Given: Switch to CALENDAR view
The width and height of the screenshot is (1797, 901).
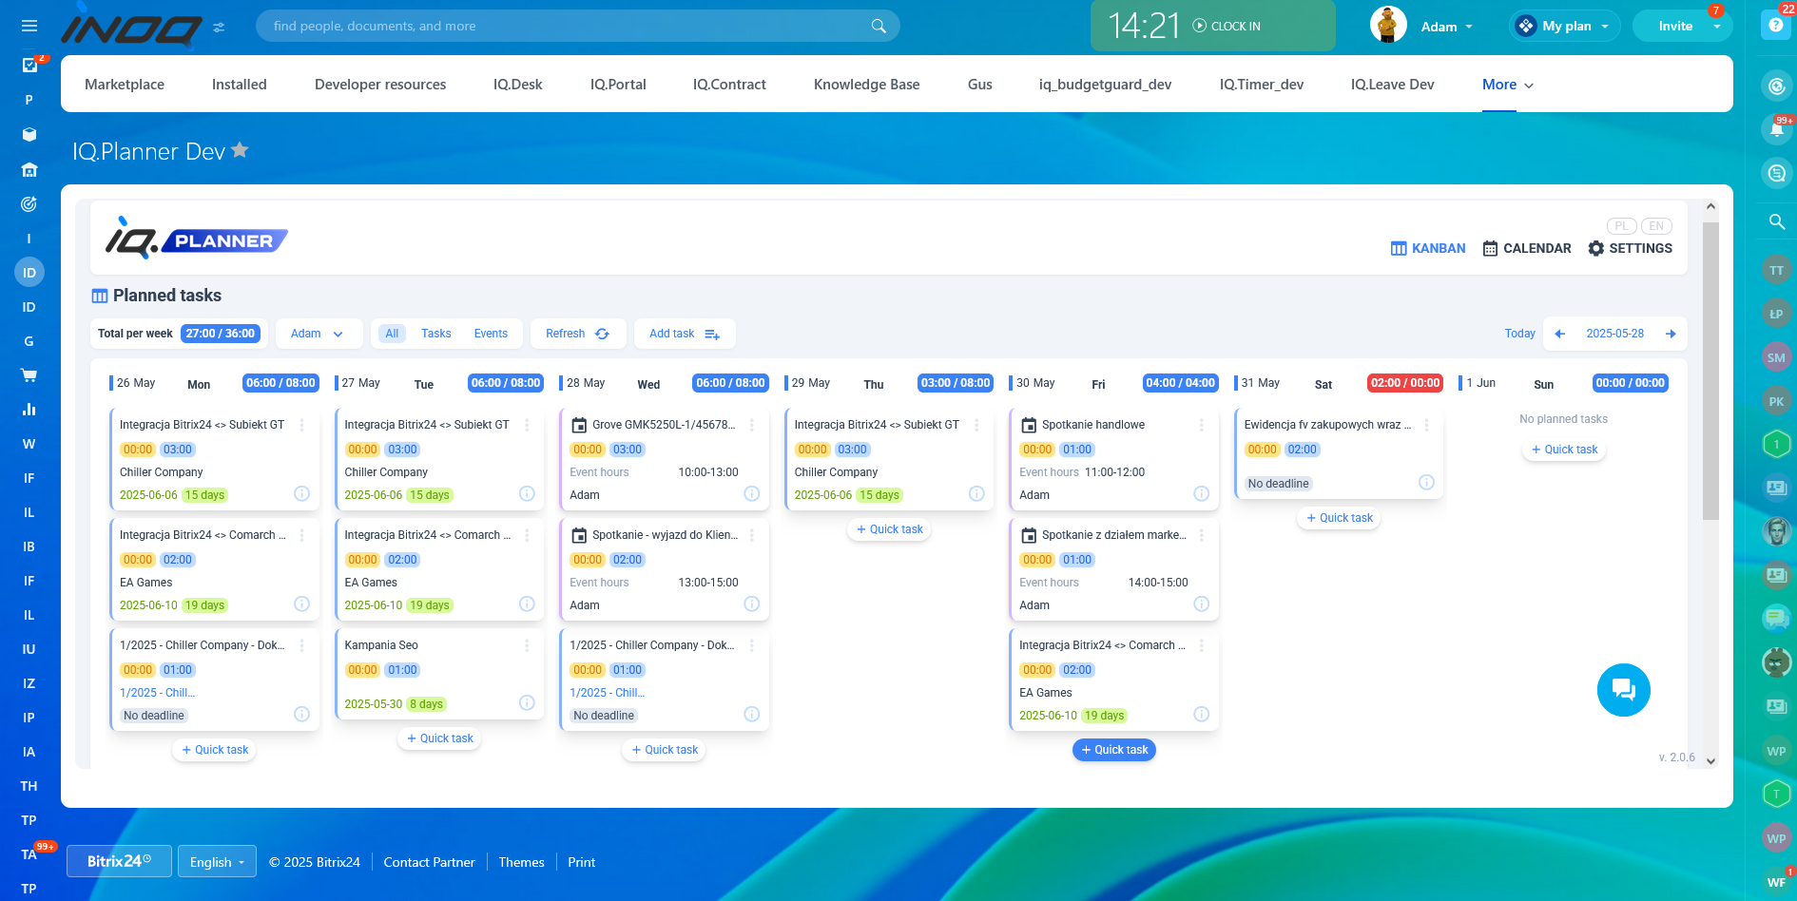Looking at the screenshot, I should [x=1527, y=248].
